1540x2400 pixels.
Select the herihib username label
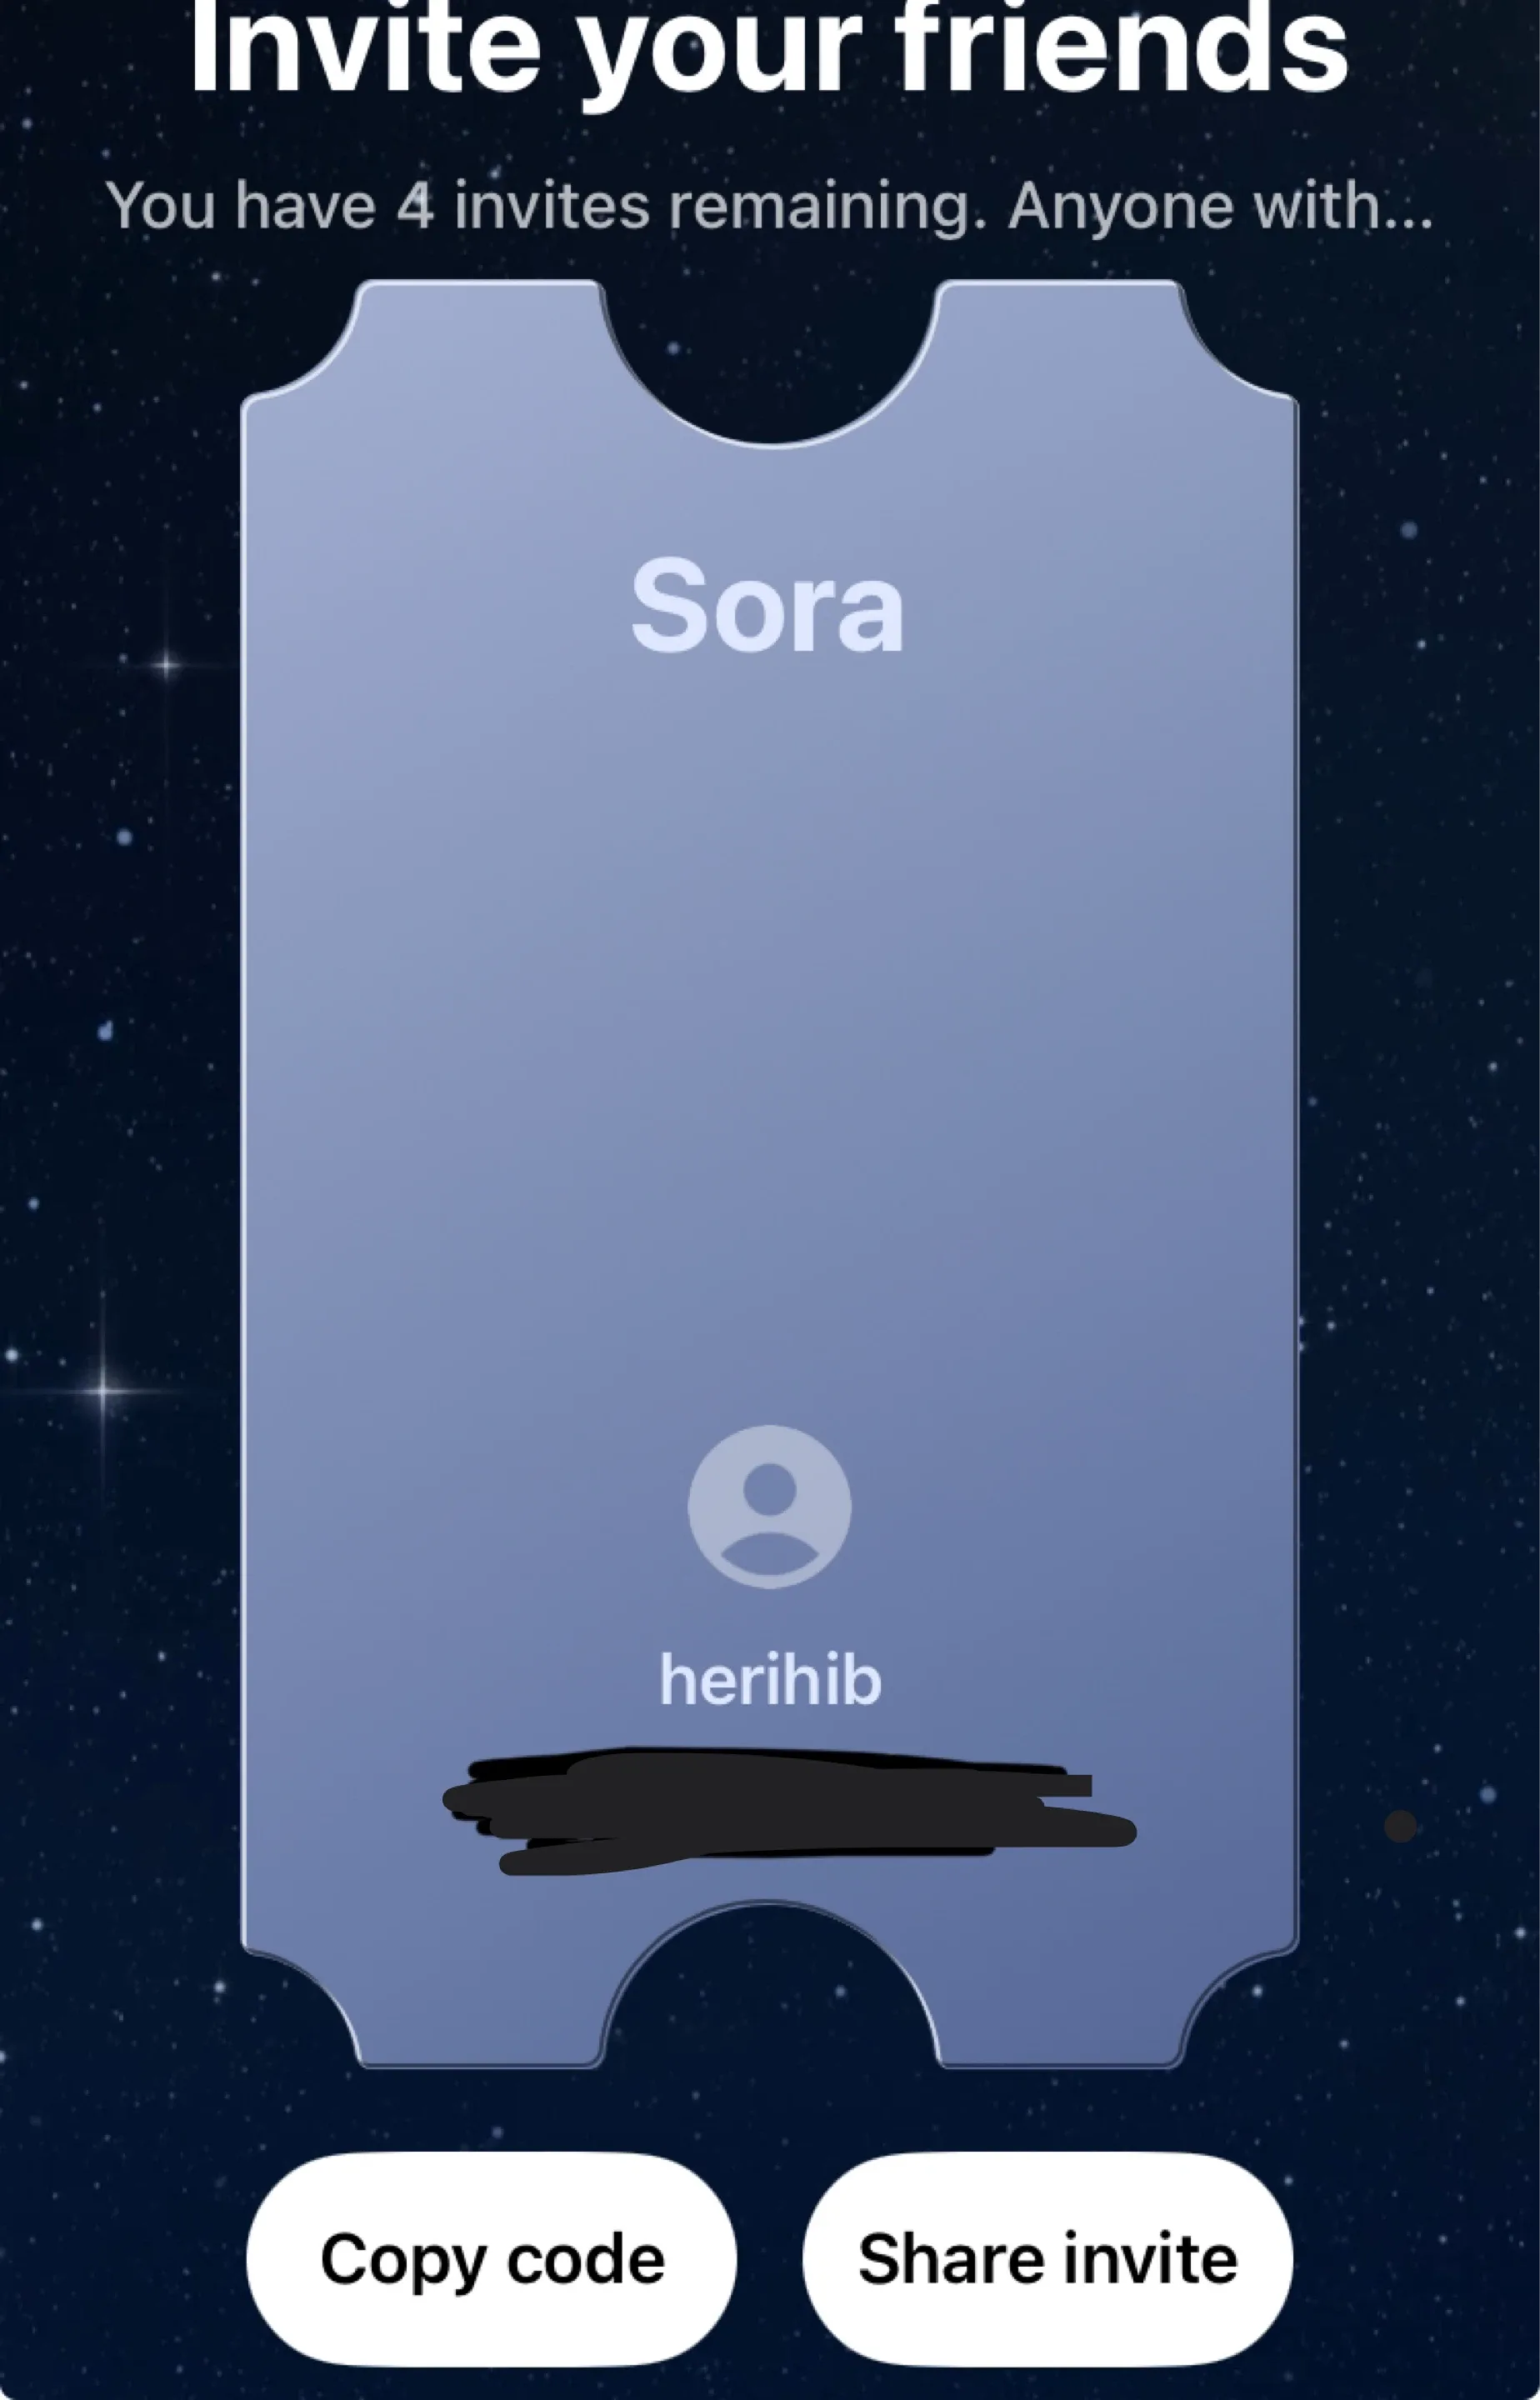click(x=770, y=1680)
